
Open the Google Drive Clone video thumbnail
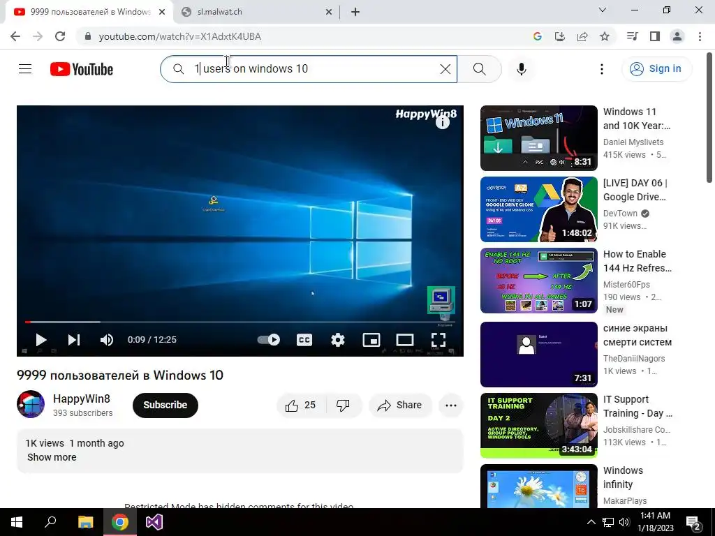[538, 209]
